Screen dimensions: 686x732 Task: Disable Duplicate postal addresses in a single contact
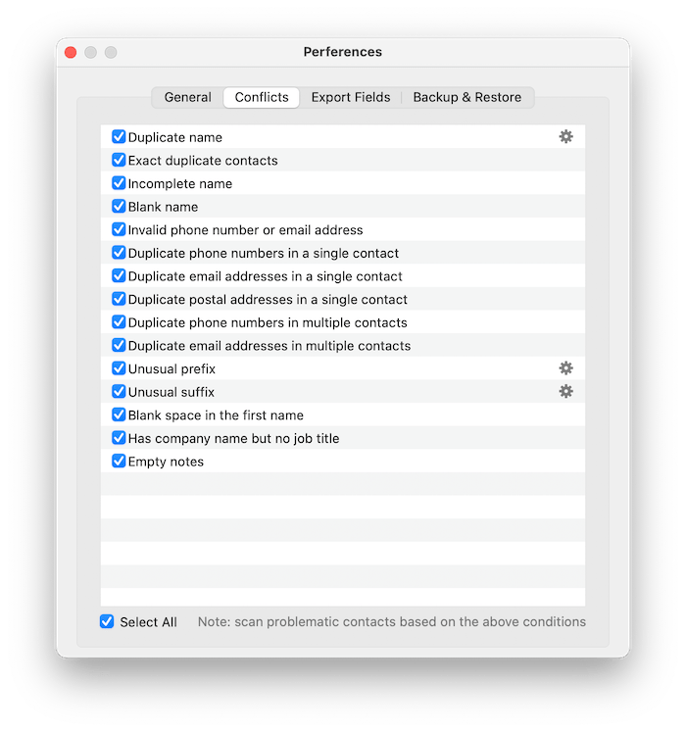(119, 299)
